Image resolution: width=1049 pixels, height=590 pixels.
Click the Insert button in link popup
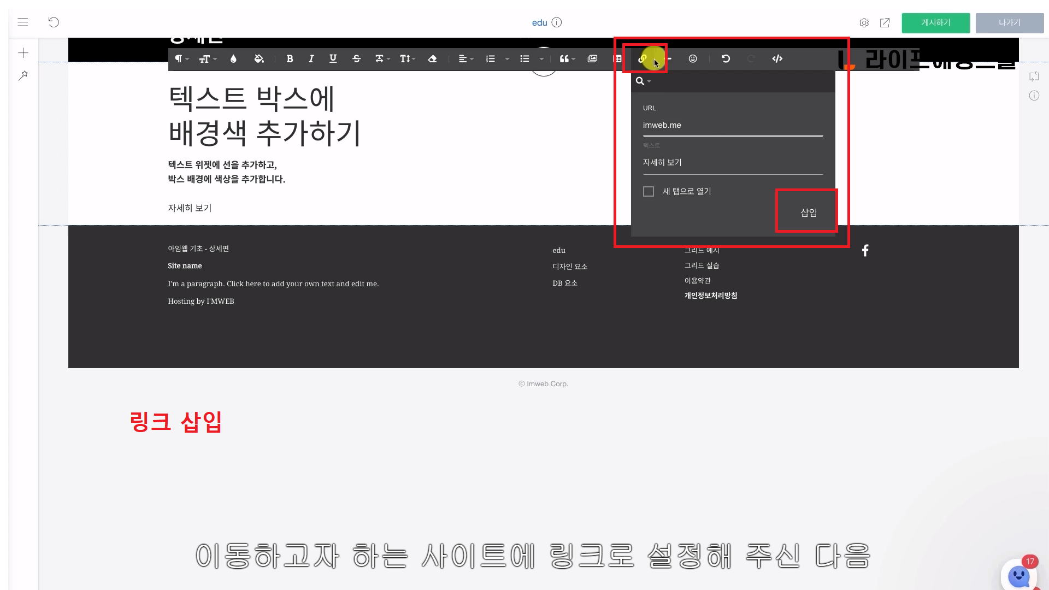[808, 213]
